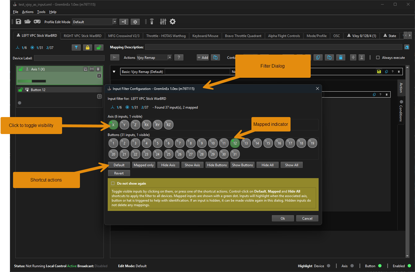Clear mapping description with the eraser icon
Image resolution: width=415 pixels, height=272 pixels.
coord(407,47)
